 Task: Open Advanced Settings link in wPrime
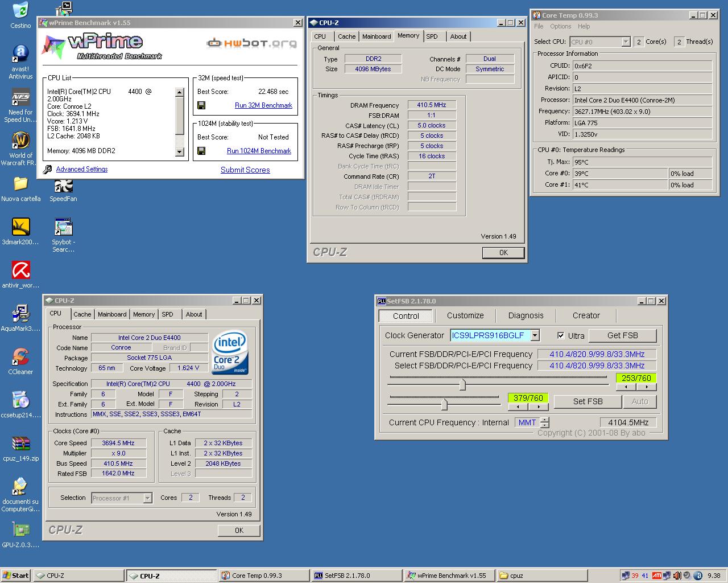pyautogui.click(x=82, y=169)
